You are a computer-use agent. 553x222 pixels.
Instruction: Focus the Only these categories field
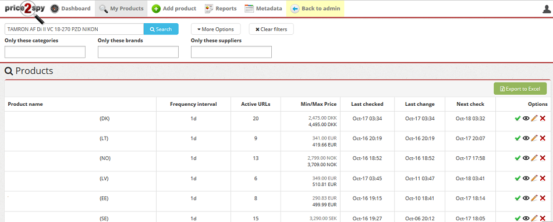tap(45, 52)
